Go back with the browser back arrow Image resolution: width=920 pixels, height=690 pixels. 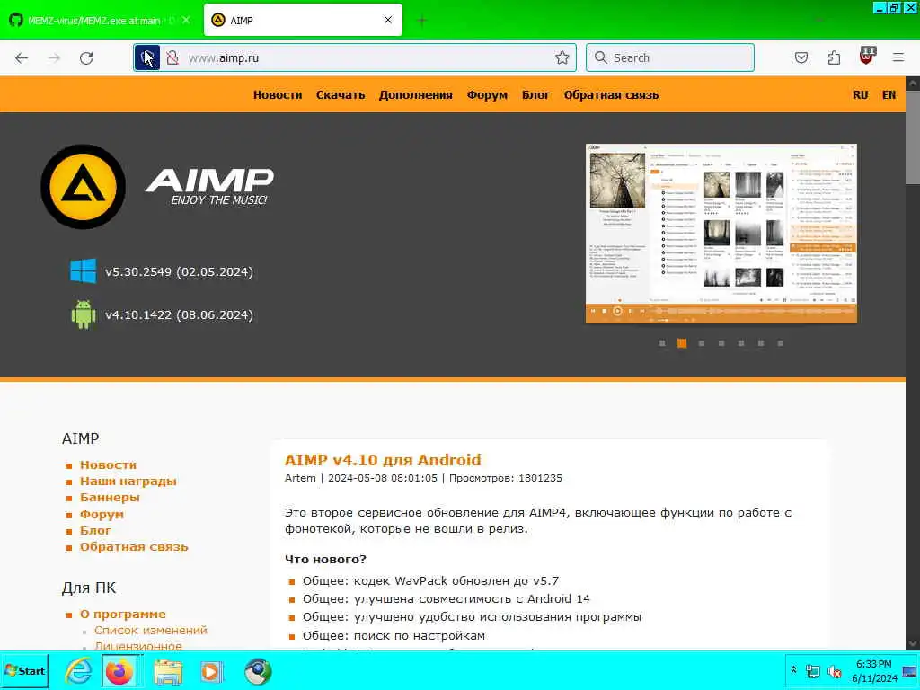[22, 58]
